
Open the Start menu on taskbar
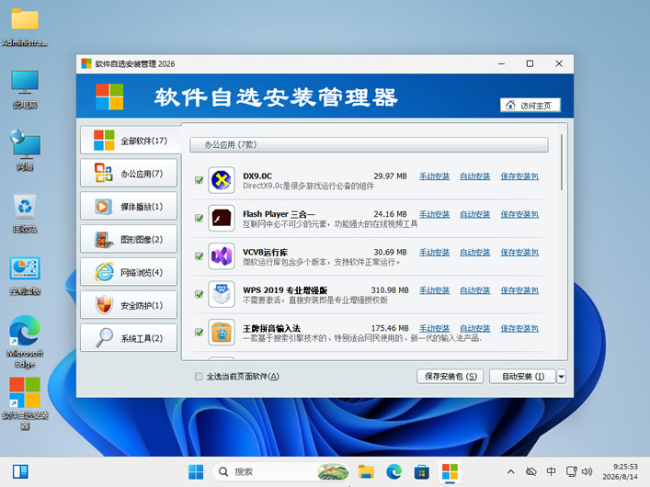tap(196, 471)
